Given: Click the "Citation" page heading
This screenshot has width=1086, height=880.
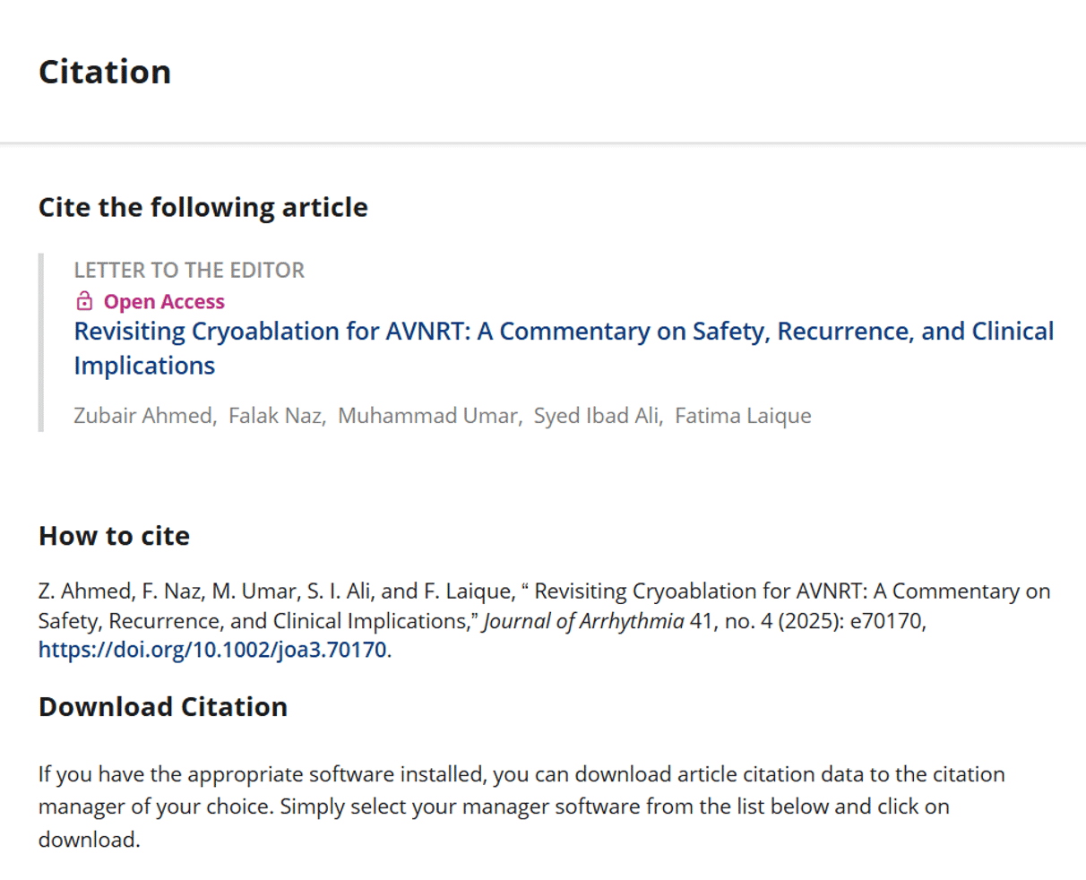Looking at the screenshot, I should coord(105,72).
